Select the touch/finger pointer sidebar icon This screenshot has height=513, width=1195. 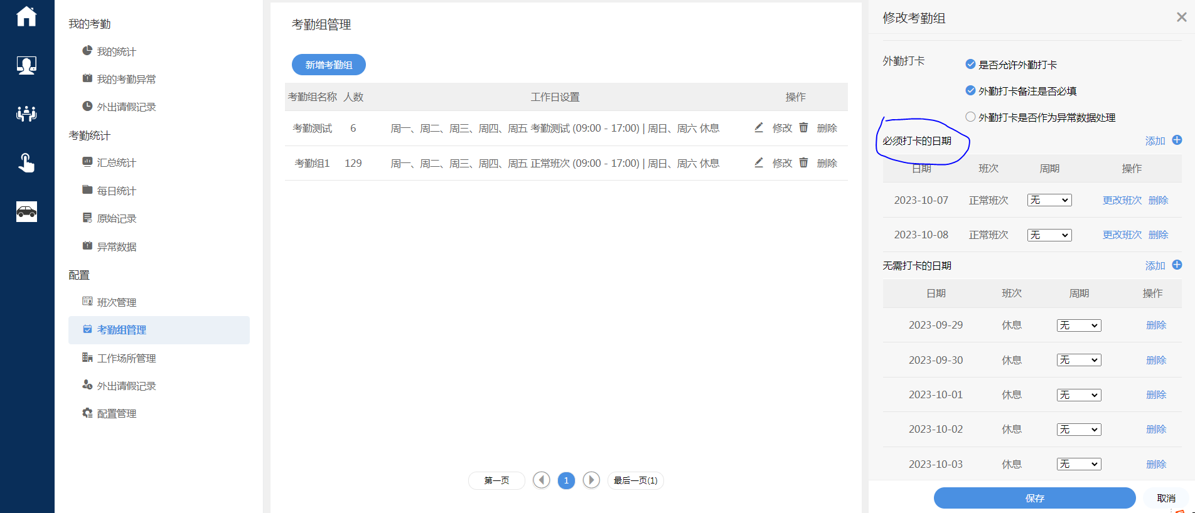tap(26, 163)
